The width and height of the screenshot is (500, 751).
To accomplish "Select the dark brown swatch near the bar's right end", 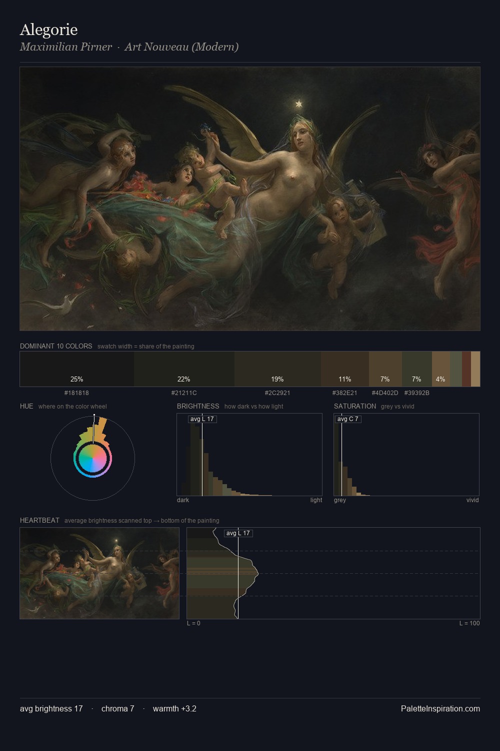I will click(x=466, y=369).
